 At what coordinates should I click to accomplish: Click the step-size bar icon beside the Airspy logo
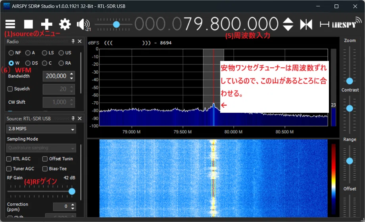point(324,24)
